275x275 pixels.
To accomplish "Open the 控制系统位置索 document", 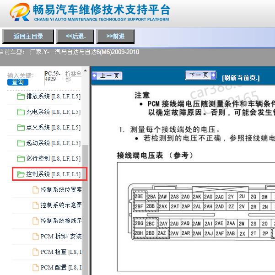I will pyautogui.click(x=61, y=190).
